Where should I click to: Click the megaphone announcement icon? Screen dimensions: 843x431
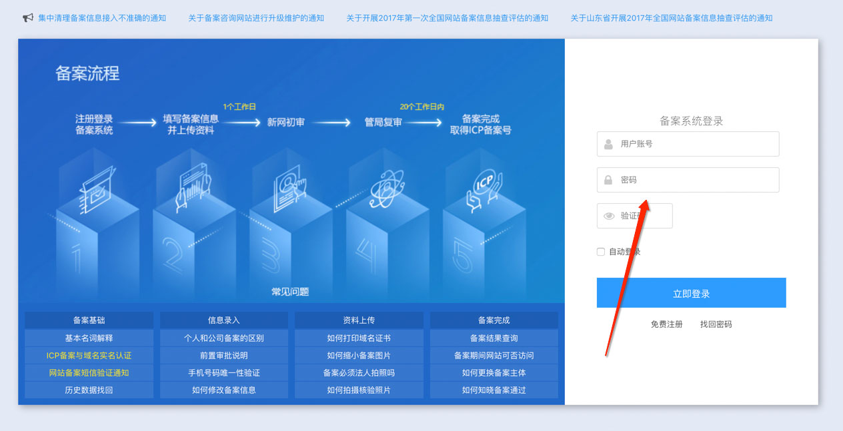click(28, 18)
